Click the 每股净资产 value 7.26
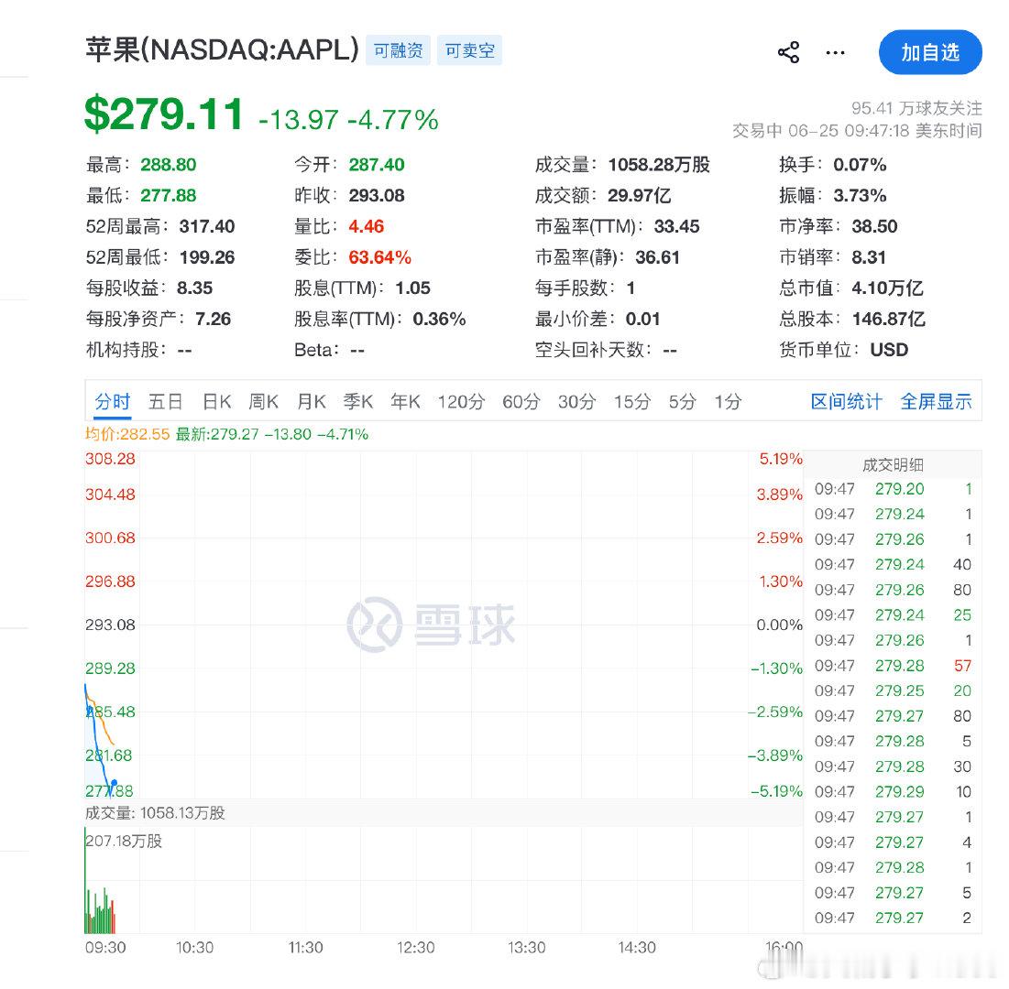Image resolution: width=1009 pixels, height=989 pixels. click(213, 319)
